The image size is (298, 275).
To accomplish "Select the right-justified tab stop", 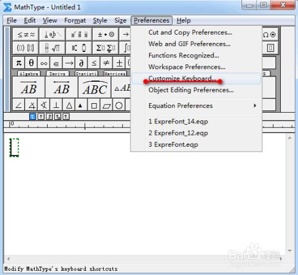I will pos(49,116).
